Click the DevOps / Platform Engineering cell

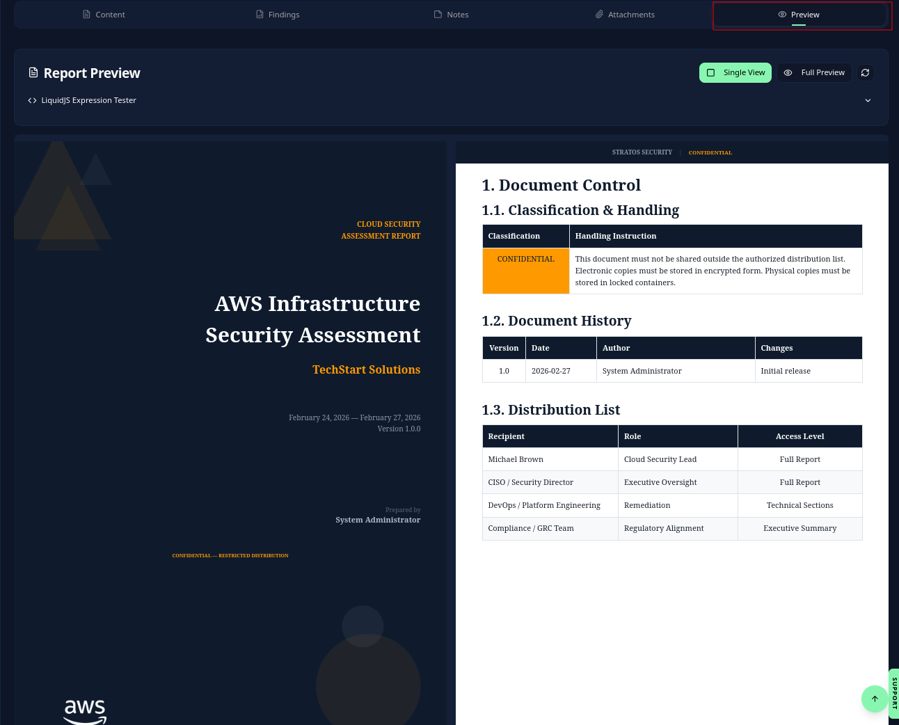[x=550, y=505]
